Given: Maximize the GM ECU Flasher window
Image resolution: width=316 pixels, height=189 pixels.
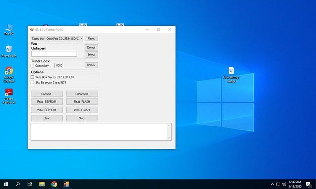Looking at the screenshot, I should tap(158, 30).
